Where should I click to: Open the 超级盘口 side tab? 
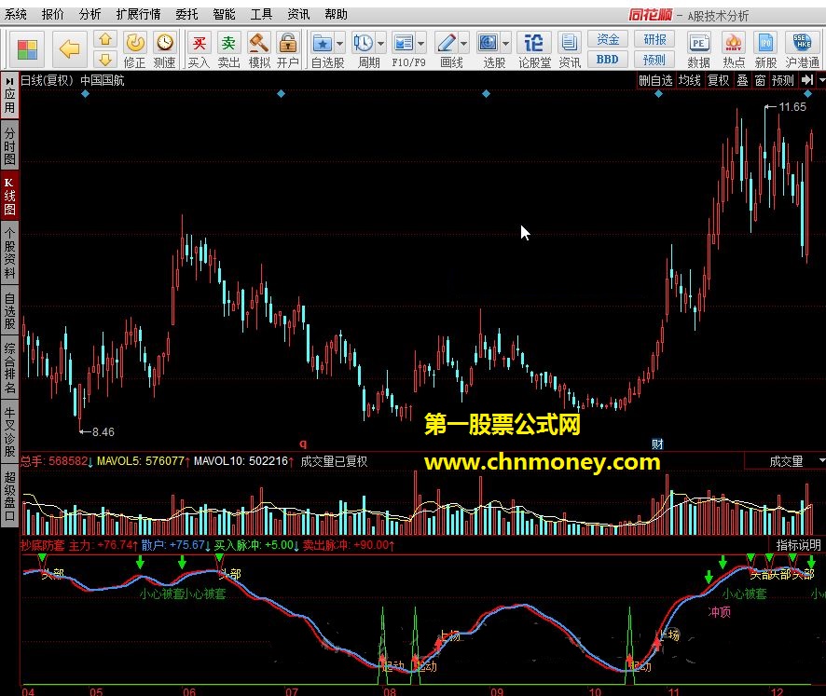click(9, 496)
